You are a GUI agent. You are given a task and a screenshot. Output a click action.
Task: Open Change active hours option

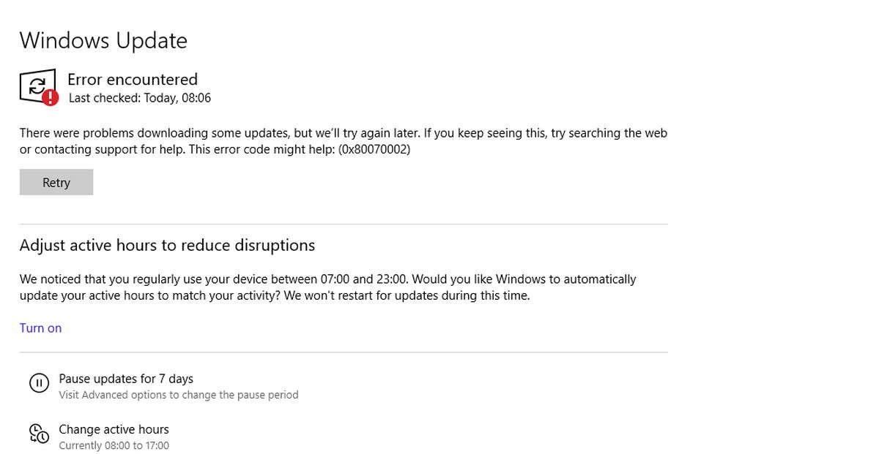click(114, 429)
